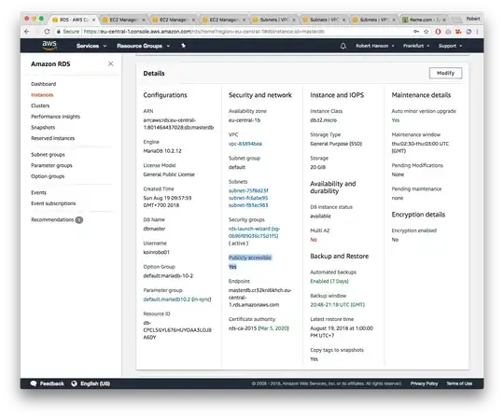The width and height of the screenshot is (504, 418).
Task: Click the General Purpose (SSD) storage type
Action: [336, 144]
